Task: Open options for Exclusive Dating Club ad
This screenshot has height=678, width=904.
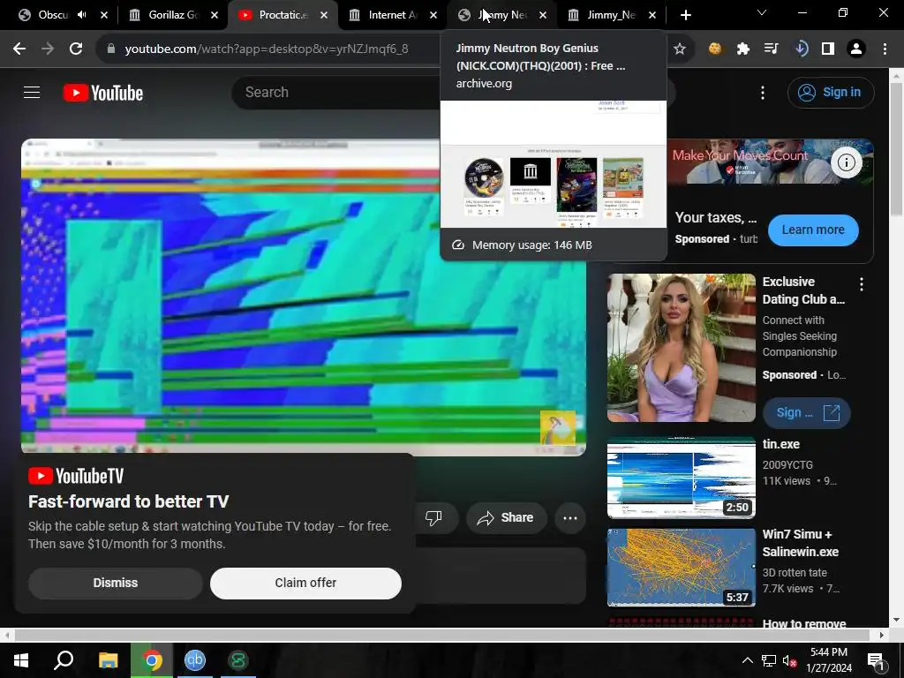Action: pyautogui.click(x=862, y=283)
